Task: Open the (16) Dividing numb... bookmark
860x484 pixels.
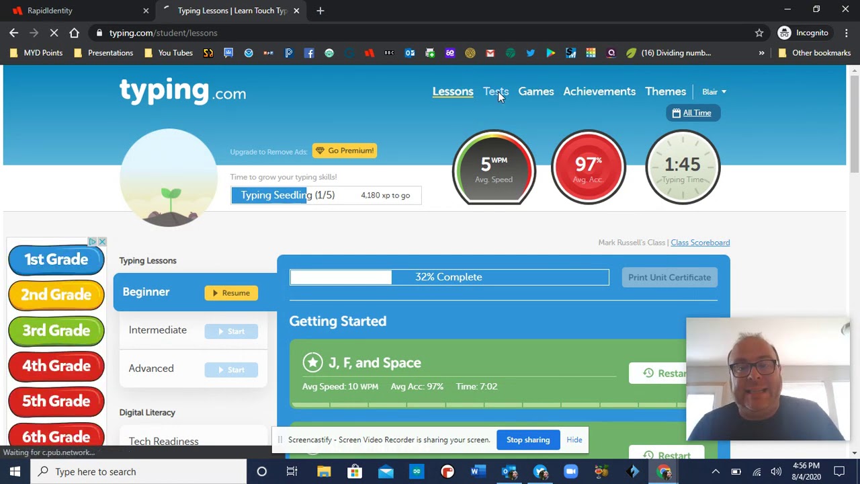Action: pyautogui.click(x=669, y=53)
